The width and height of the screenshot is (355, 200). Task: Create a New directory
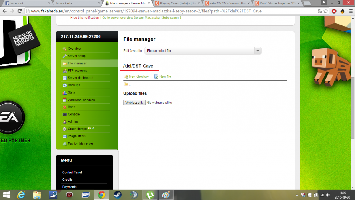(139, 76)
